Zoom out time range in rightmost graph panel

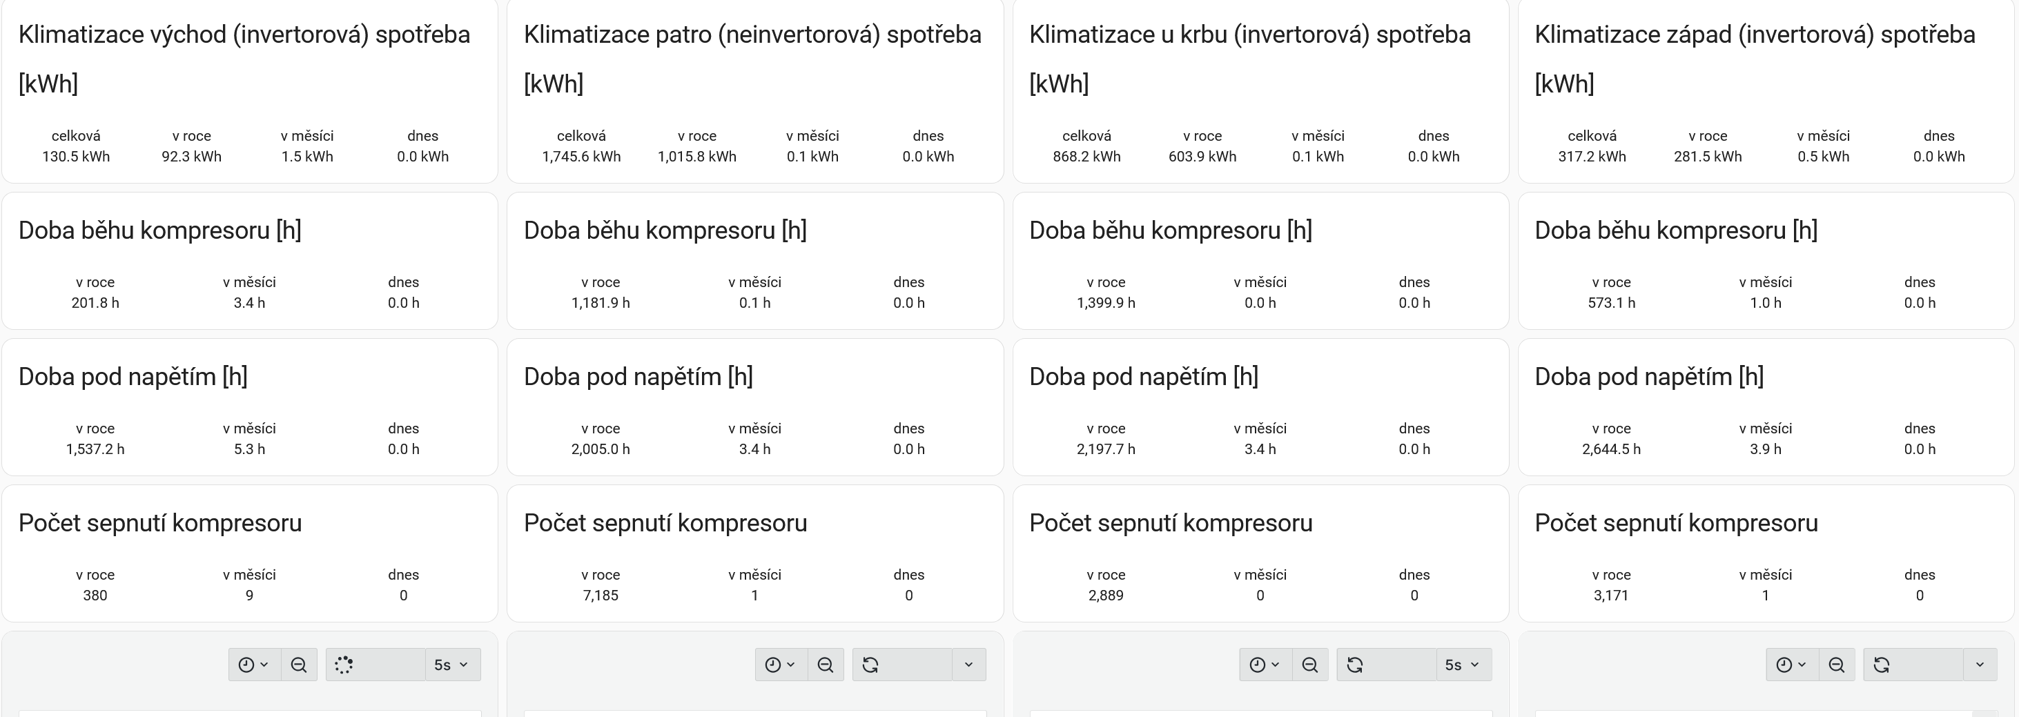coord(1836,665)
